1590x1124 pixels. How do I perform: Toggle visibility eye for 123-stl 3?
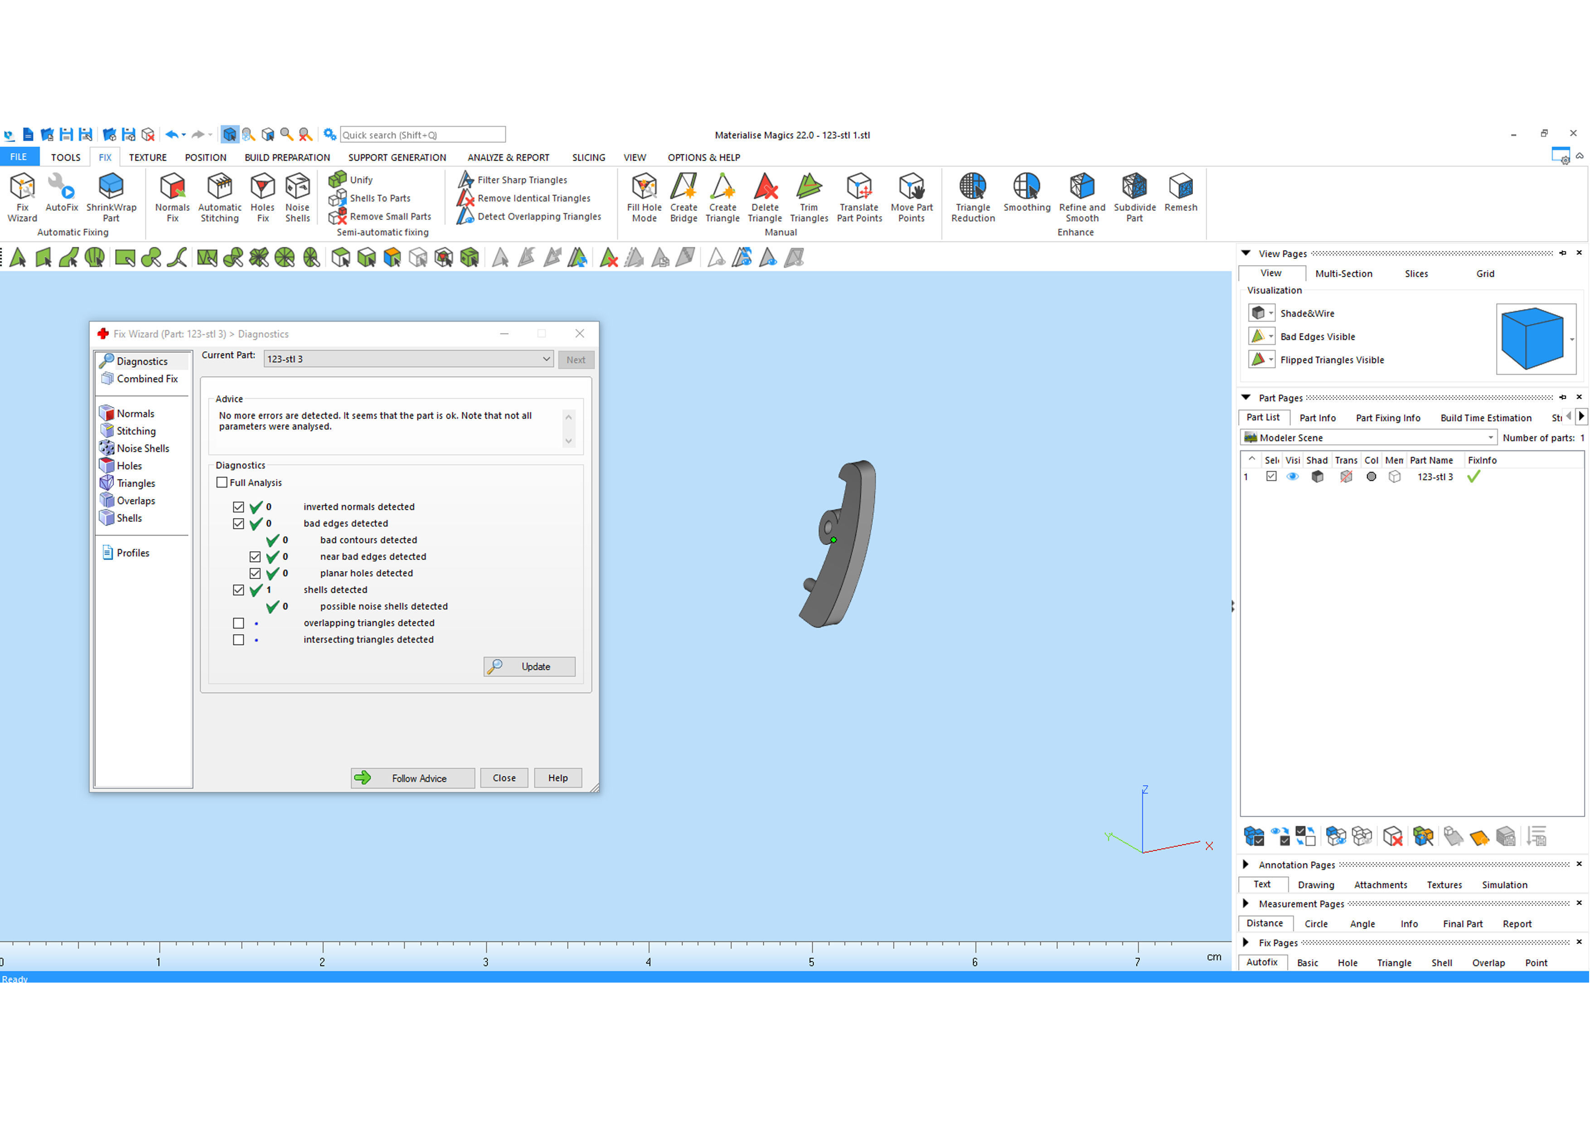pyautogui.click(x=1292, y=477)
